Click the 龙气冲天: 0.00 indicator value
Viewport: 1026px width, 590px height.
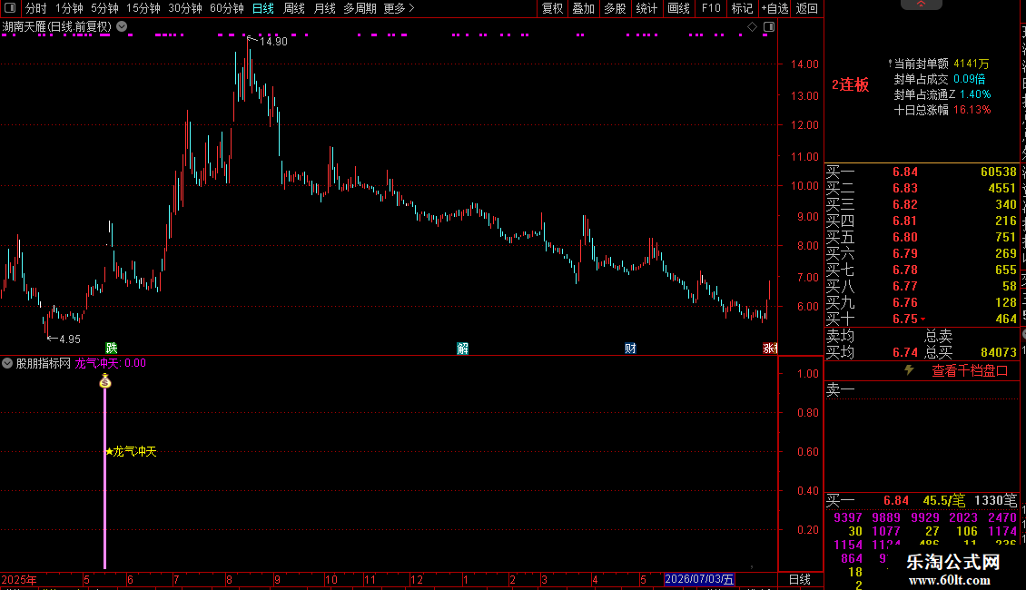tap(110, 363)
